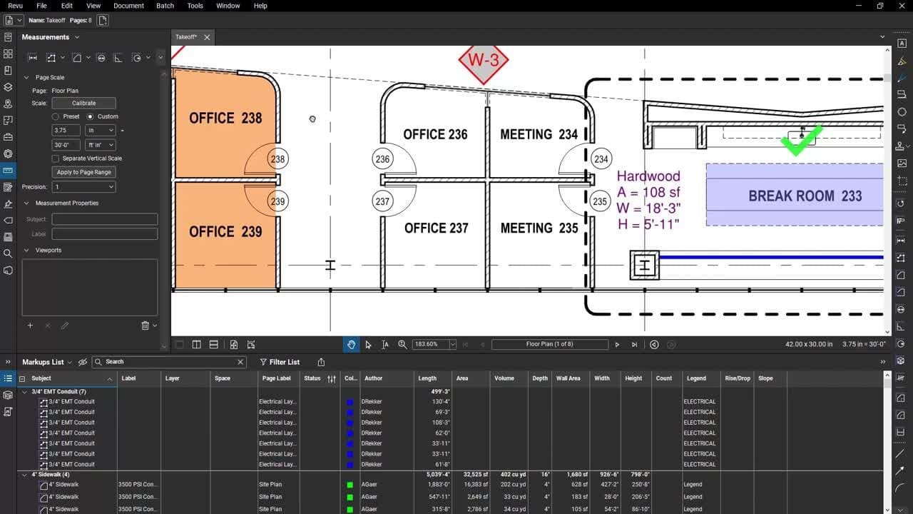Jump to the last page

(634, 344)
